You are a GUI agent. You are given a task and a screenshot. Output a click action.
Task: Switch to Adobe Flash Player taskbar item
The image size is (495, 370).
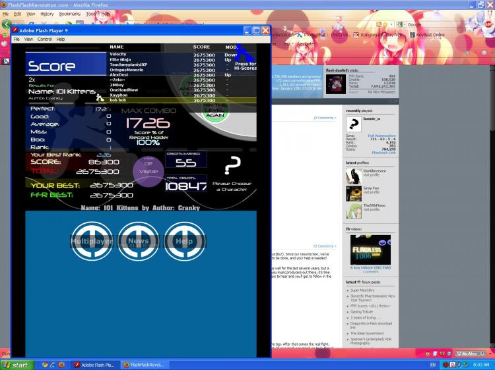pos(94,365)
